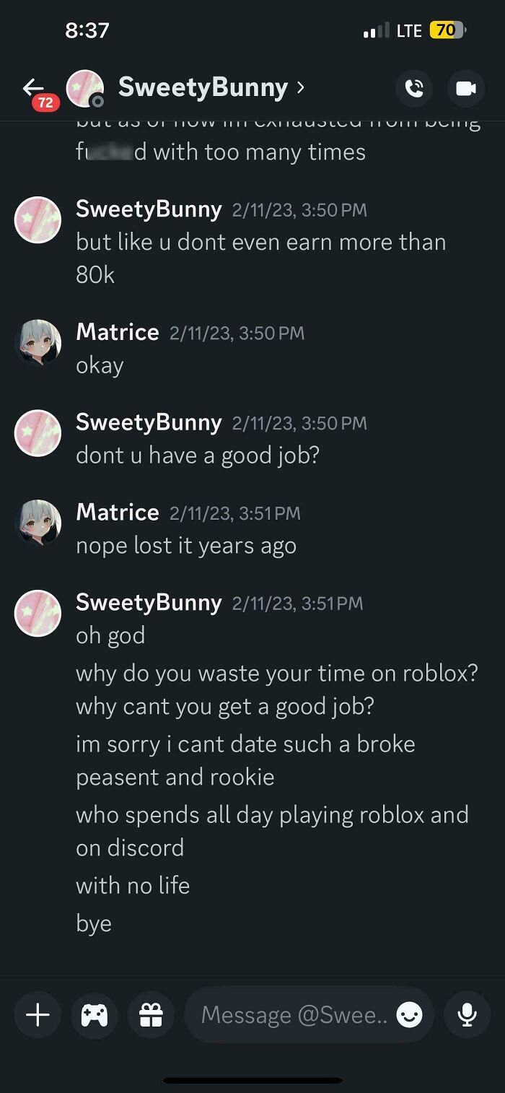Open the Apps game controller menu

point(94,1014)
